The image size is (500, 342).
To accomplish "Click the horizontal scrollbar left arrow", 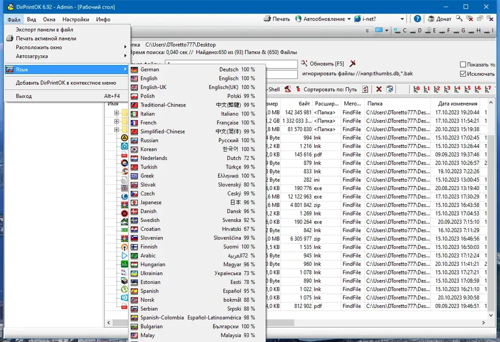I will point(108,322).
